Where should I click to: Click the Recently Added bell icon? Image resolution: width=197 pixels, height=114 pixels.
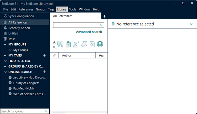pyautogui.click(x=5, y=28)
